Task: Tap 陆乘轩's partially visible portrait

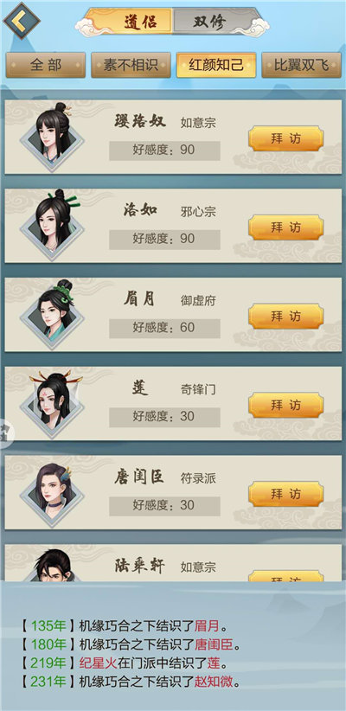Action: [x=52, y=565]
